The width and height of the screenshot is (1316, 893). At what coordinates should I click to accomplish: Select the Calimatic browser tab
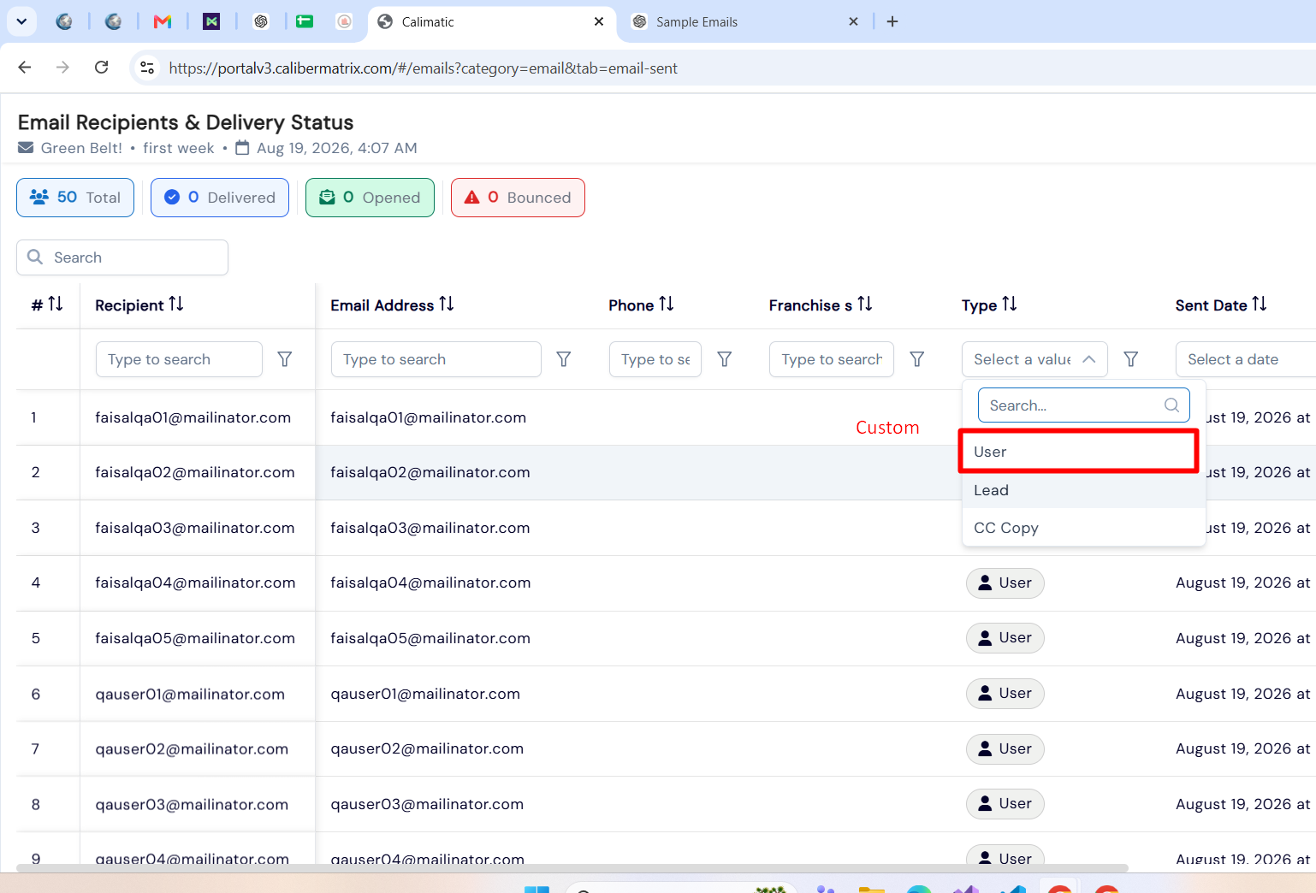click(x=492, y=22)
